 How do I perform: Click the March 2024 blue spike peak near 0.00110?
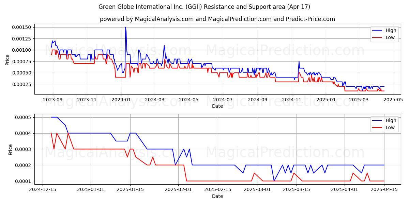164,46
